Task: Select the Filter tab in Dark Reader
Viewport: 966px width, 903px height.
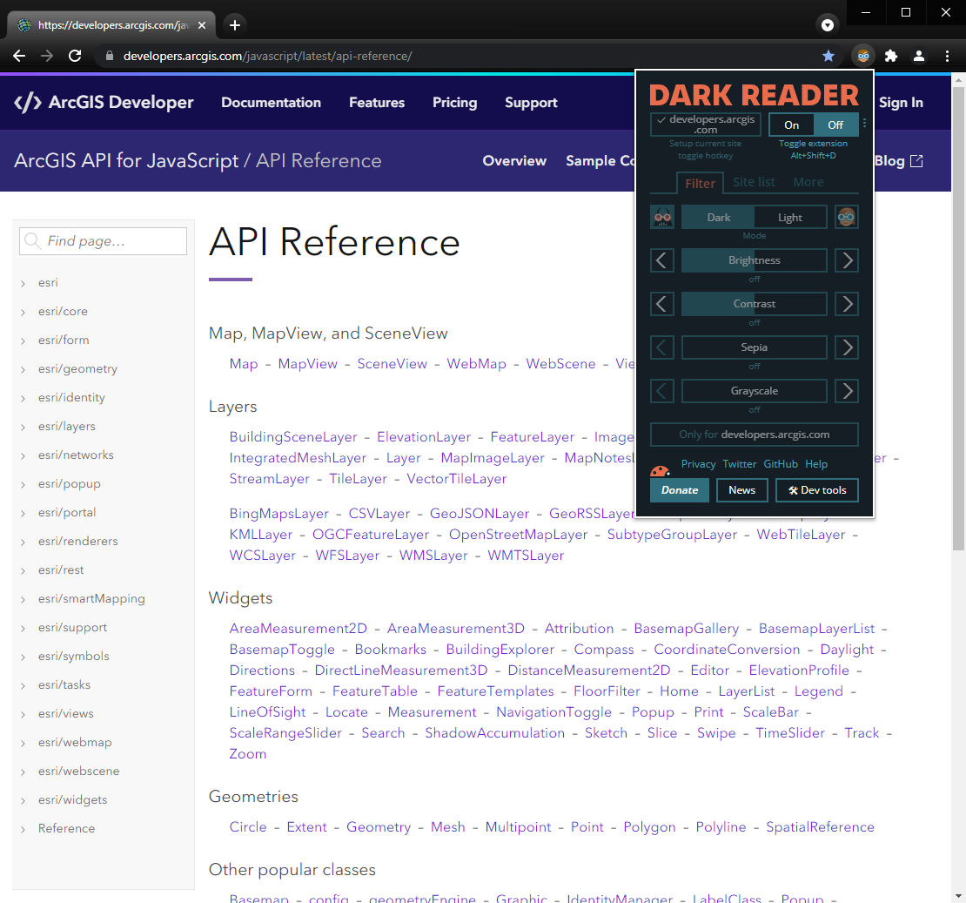Action: tap(700, 183)
